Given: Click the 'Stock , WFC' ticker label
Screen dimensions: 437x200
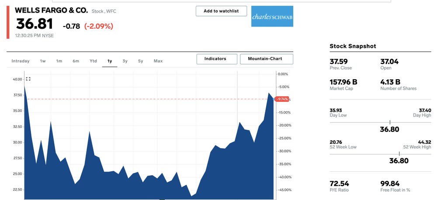Looking at the screenshot, I should 104,11.
